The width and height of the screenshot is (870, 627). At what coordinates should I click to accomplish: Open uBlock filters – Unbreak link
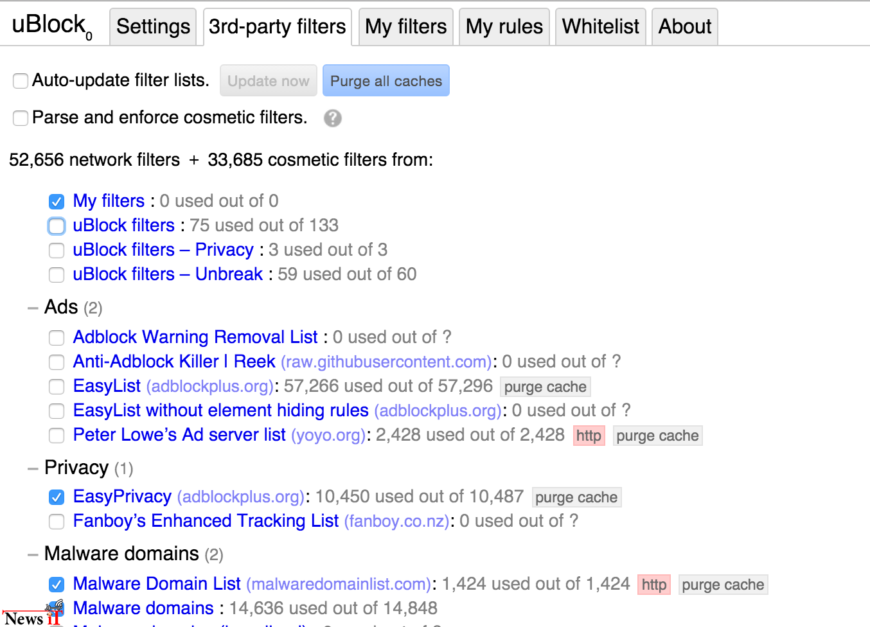click(x=168, y=274)
